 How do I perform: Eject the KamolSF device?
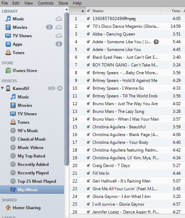tap(60, 88)
